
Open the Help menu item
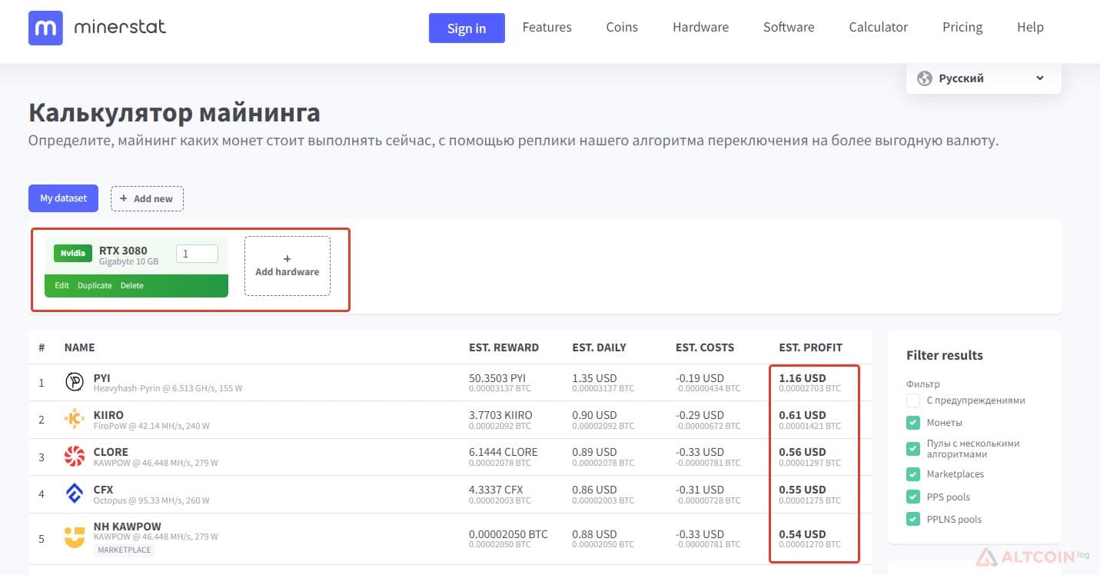click(1030, 28)
